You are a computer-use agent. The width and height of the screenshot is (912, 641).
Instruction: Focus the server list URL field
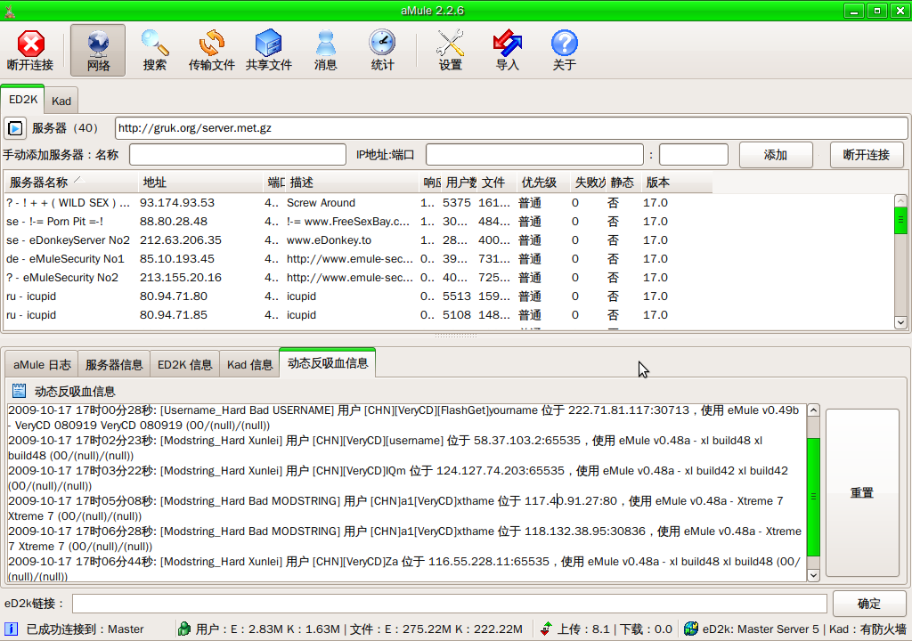coord(511,128)
